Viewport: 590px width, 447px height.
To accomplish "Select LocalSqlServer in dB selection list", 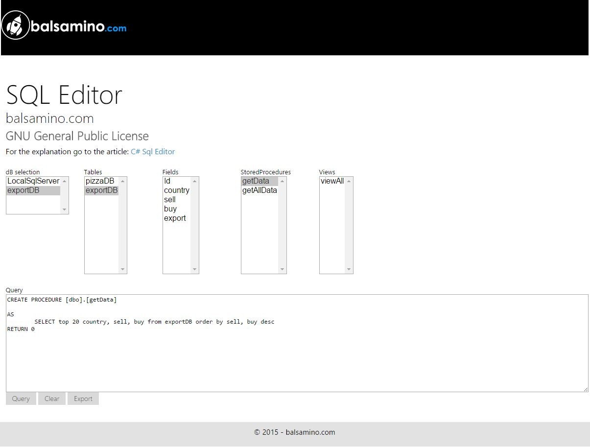I will click(33, 181).
